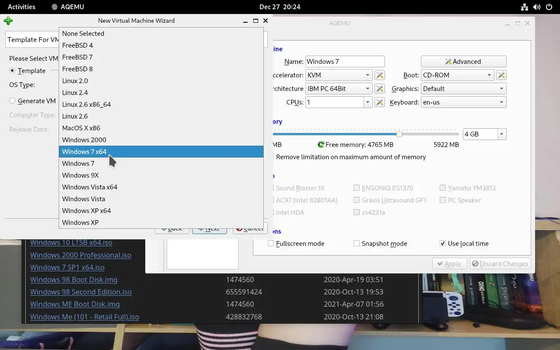Choose MacOS X x86 template
This screenshot has width=560, height=350.
161,128
